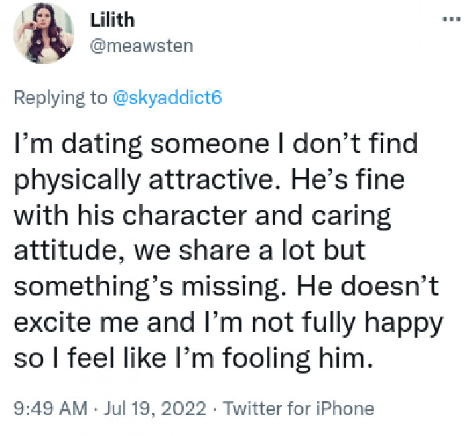Click the tweet line starting "excite me and"

click(x=228, y=323)
